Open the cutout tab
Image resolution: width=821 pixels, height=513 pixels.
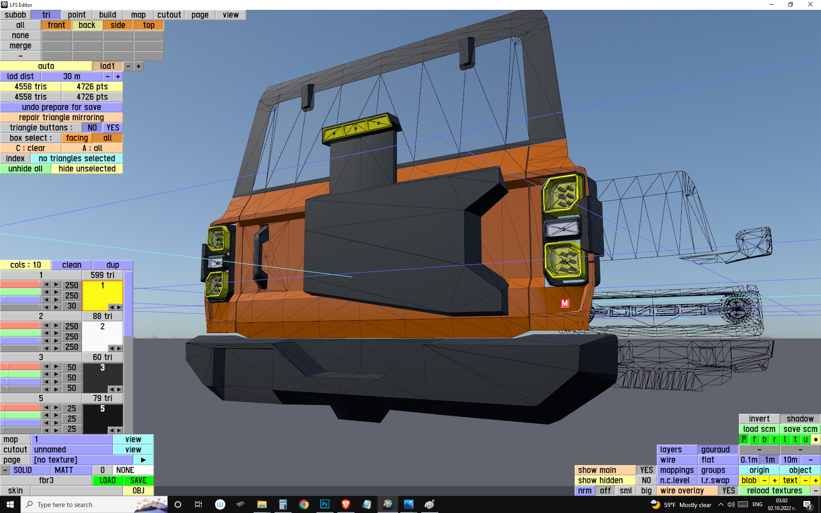169,15
